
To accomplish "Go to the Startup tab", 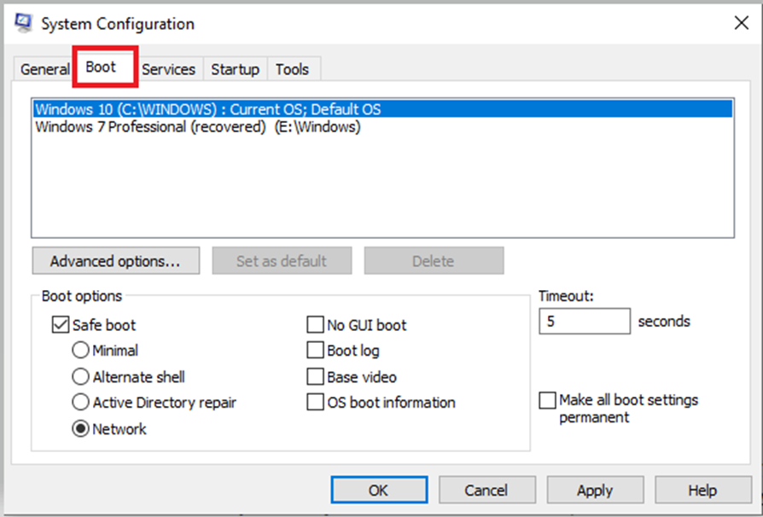I will tap(235, 70).
